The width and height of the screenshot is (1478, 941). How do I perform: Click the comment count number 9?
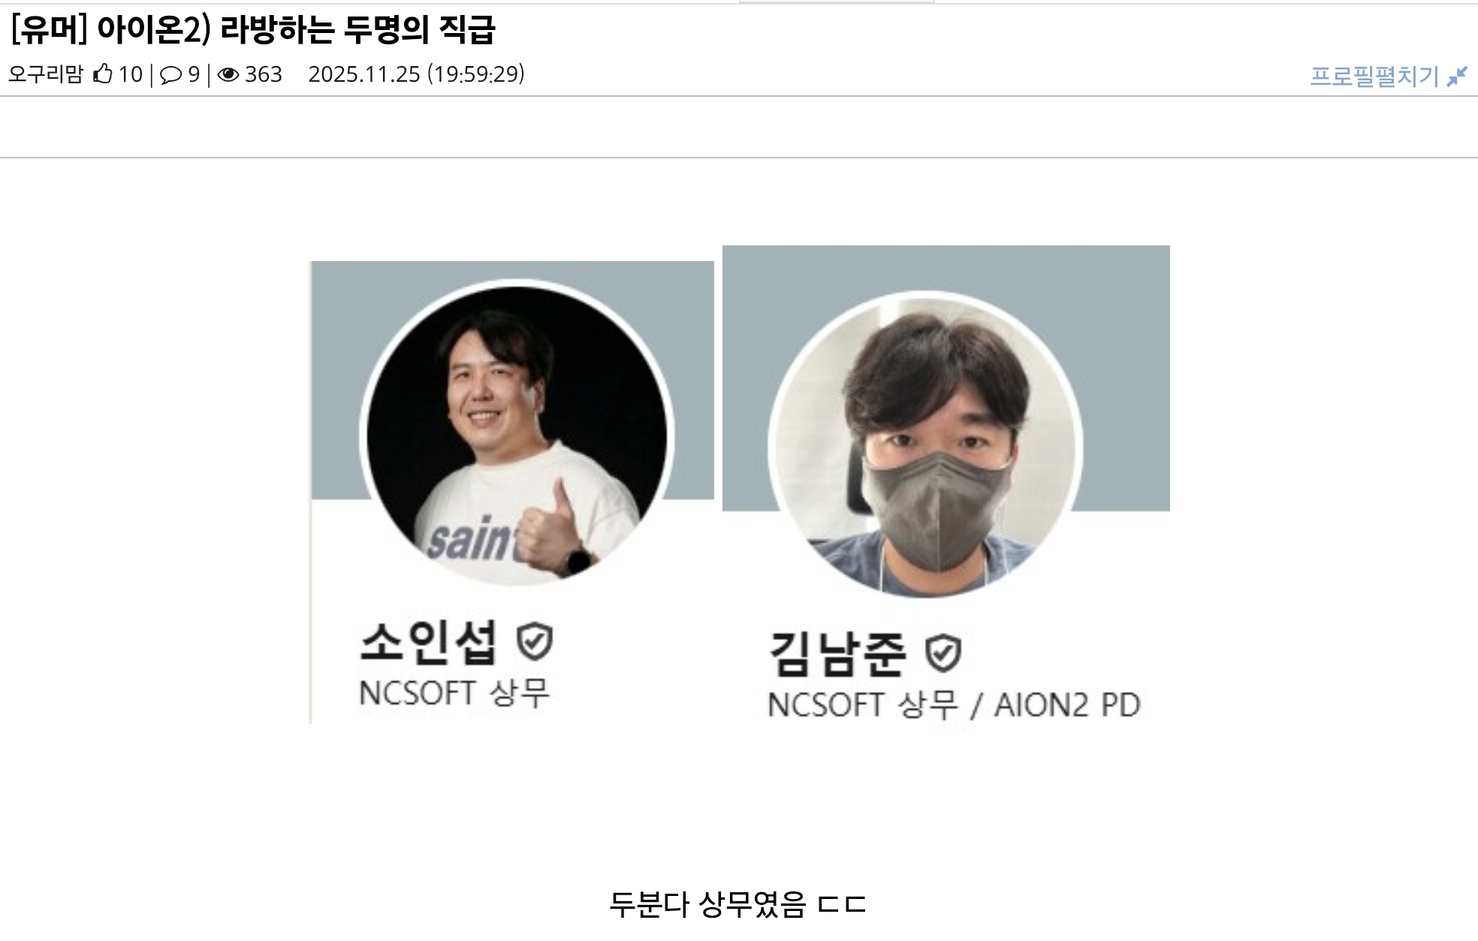click(194, 74)
